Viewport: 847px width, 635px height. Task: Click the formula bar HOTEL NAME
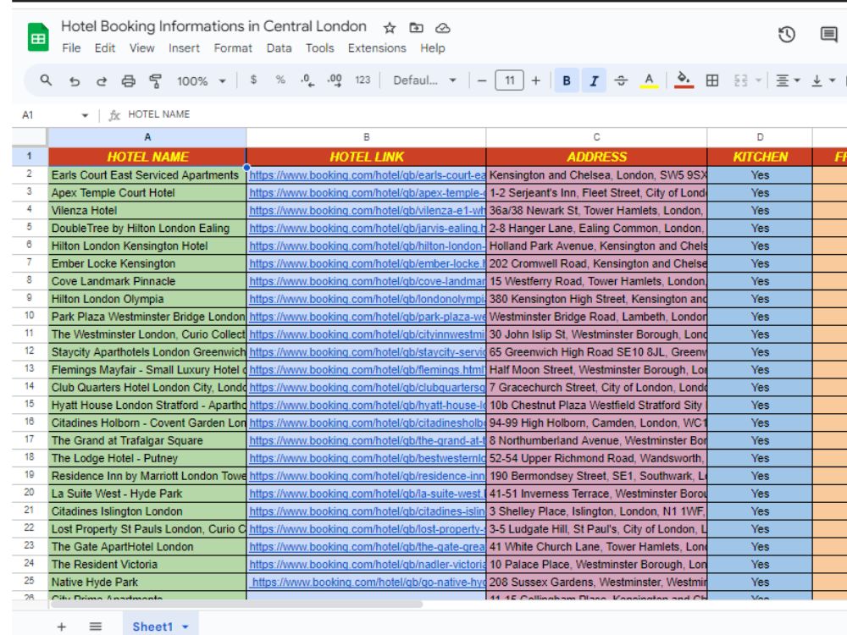(x=159, y=114)
